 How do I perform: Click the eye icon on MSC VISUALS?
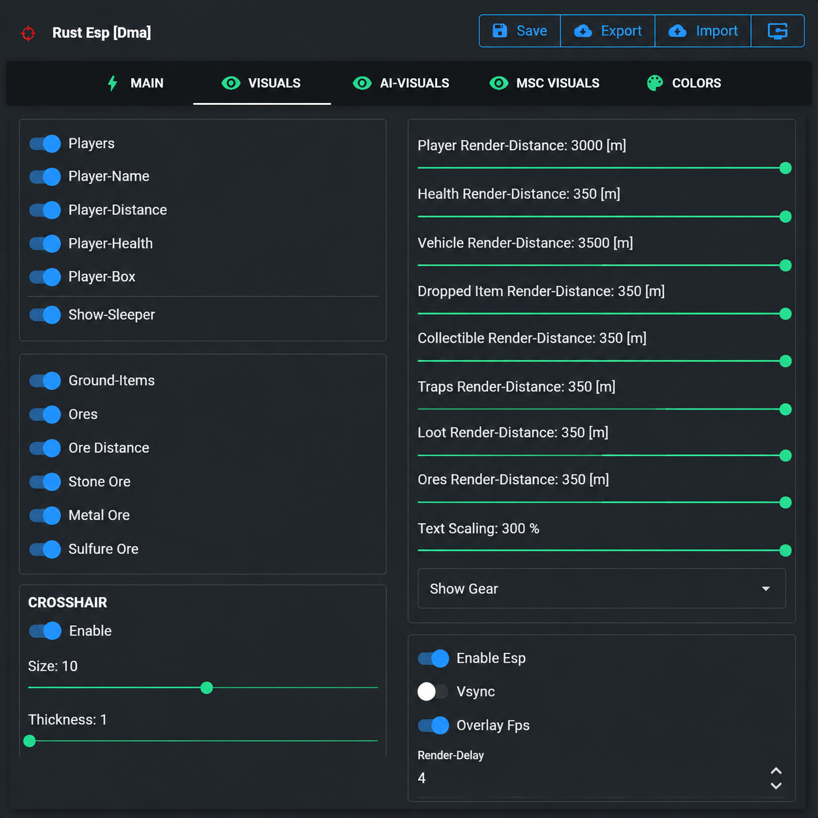click(x=499, y=83)
